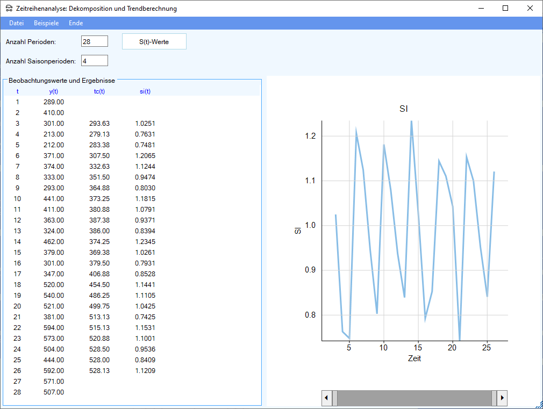Click the t column header
543x409 pixels.
(x=17, y=91)
